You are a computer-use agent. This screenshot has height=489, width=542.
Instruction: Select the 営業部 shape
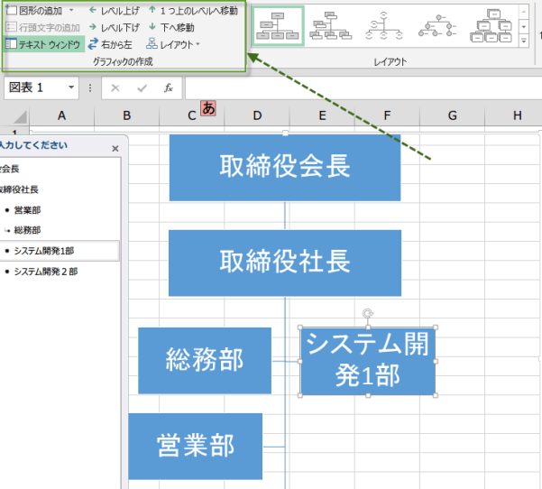[196, 446]
